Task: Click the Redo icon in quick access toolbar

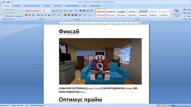Action: (x=8, y=2)
